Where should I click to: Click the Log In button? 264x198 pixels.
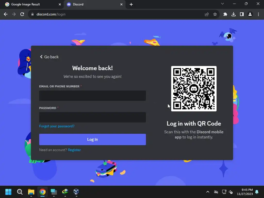tap(93, 139)
